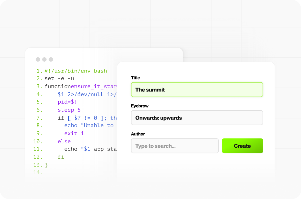Focus the Title field containing "The summit"
The image size is (301, 199).
click(197, 90)
